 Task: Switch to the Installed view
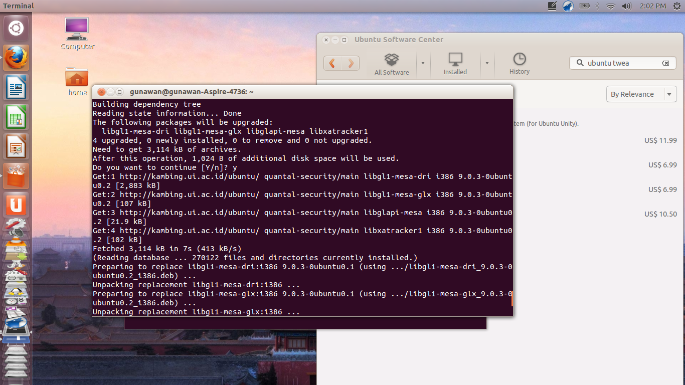[x=455, y=63]
